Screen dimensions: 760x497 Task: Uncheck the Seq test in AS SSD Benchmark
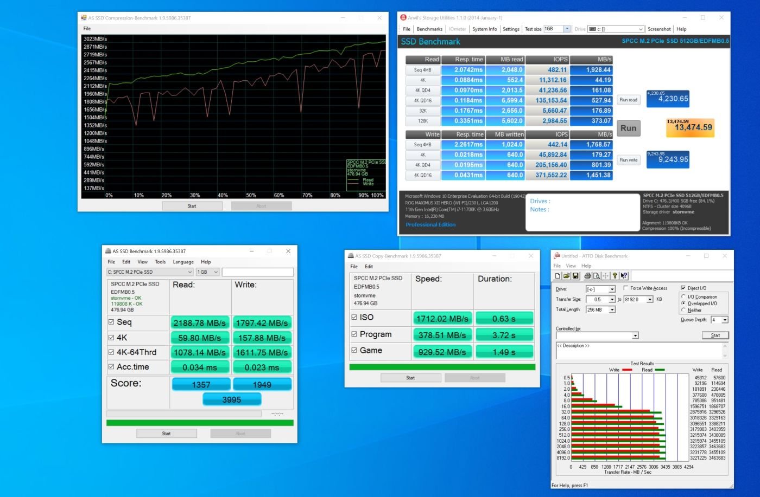111,322
